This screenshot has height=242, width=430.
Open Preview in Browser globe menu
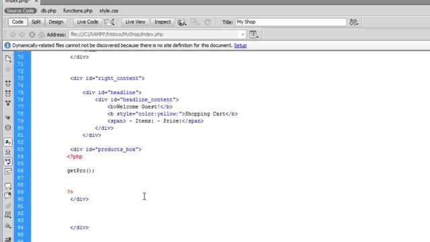coord(181,22)
